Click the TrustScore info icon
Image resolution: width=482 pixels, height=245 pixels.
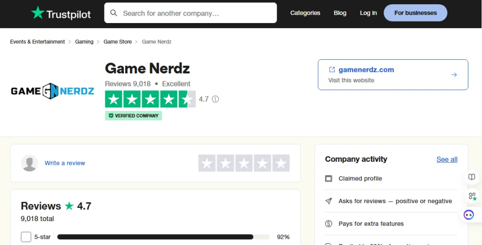(216, 99)
